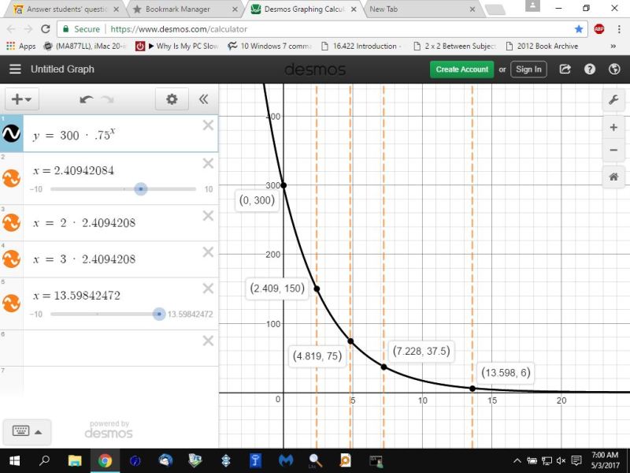Click the Create Account button

click(462, 69)
